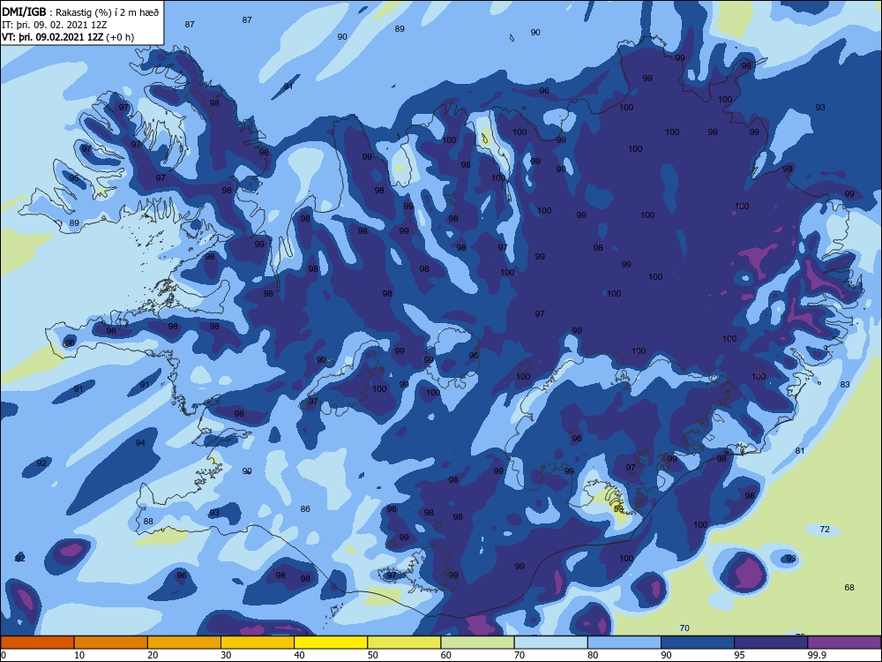Click the humidity value '88' on the map
Screen dimensions: 882x662
click(x=148, y=522)
